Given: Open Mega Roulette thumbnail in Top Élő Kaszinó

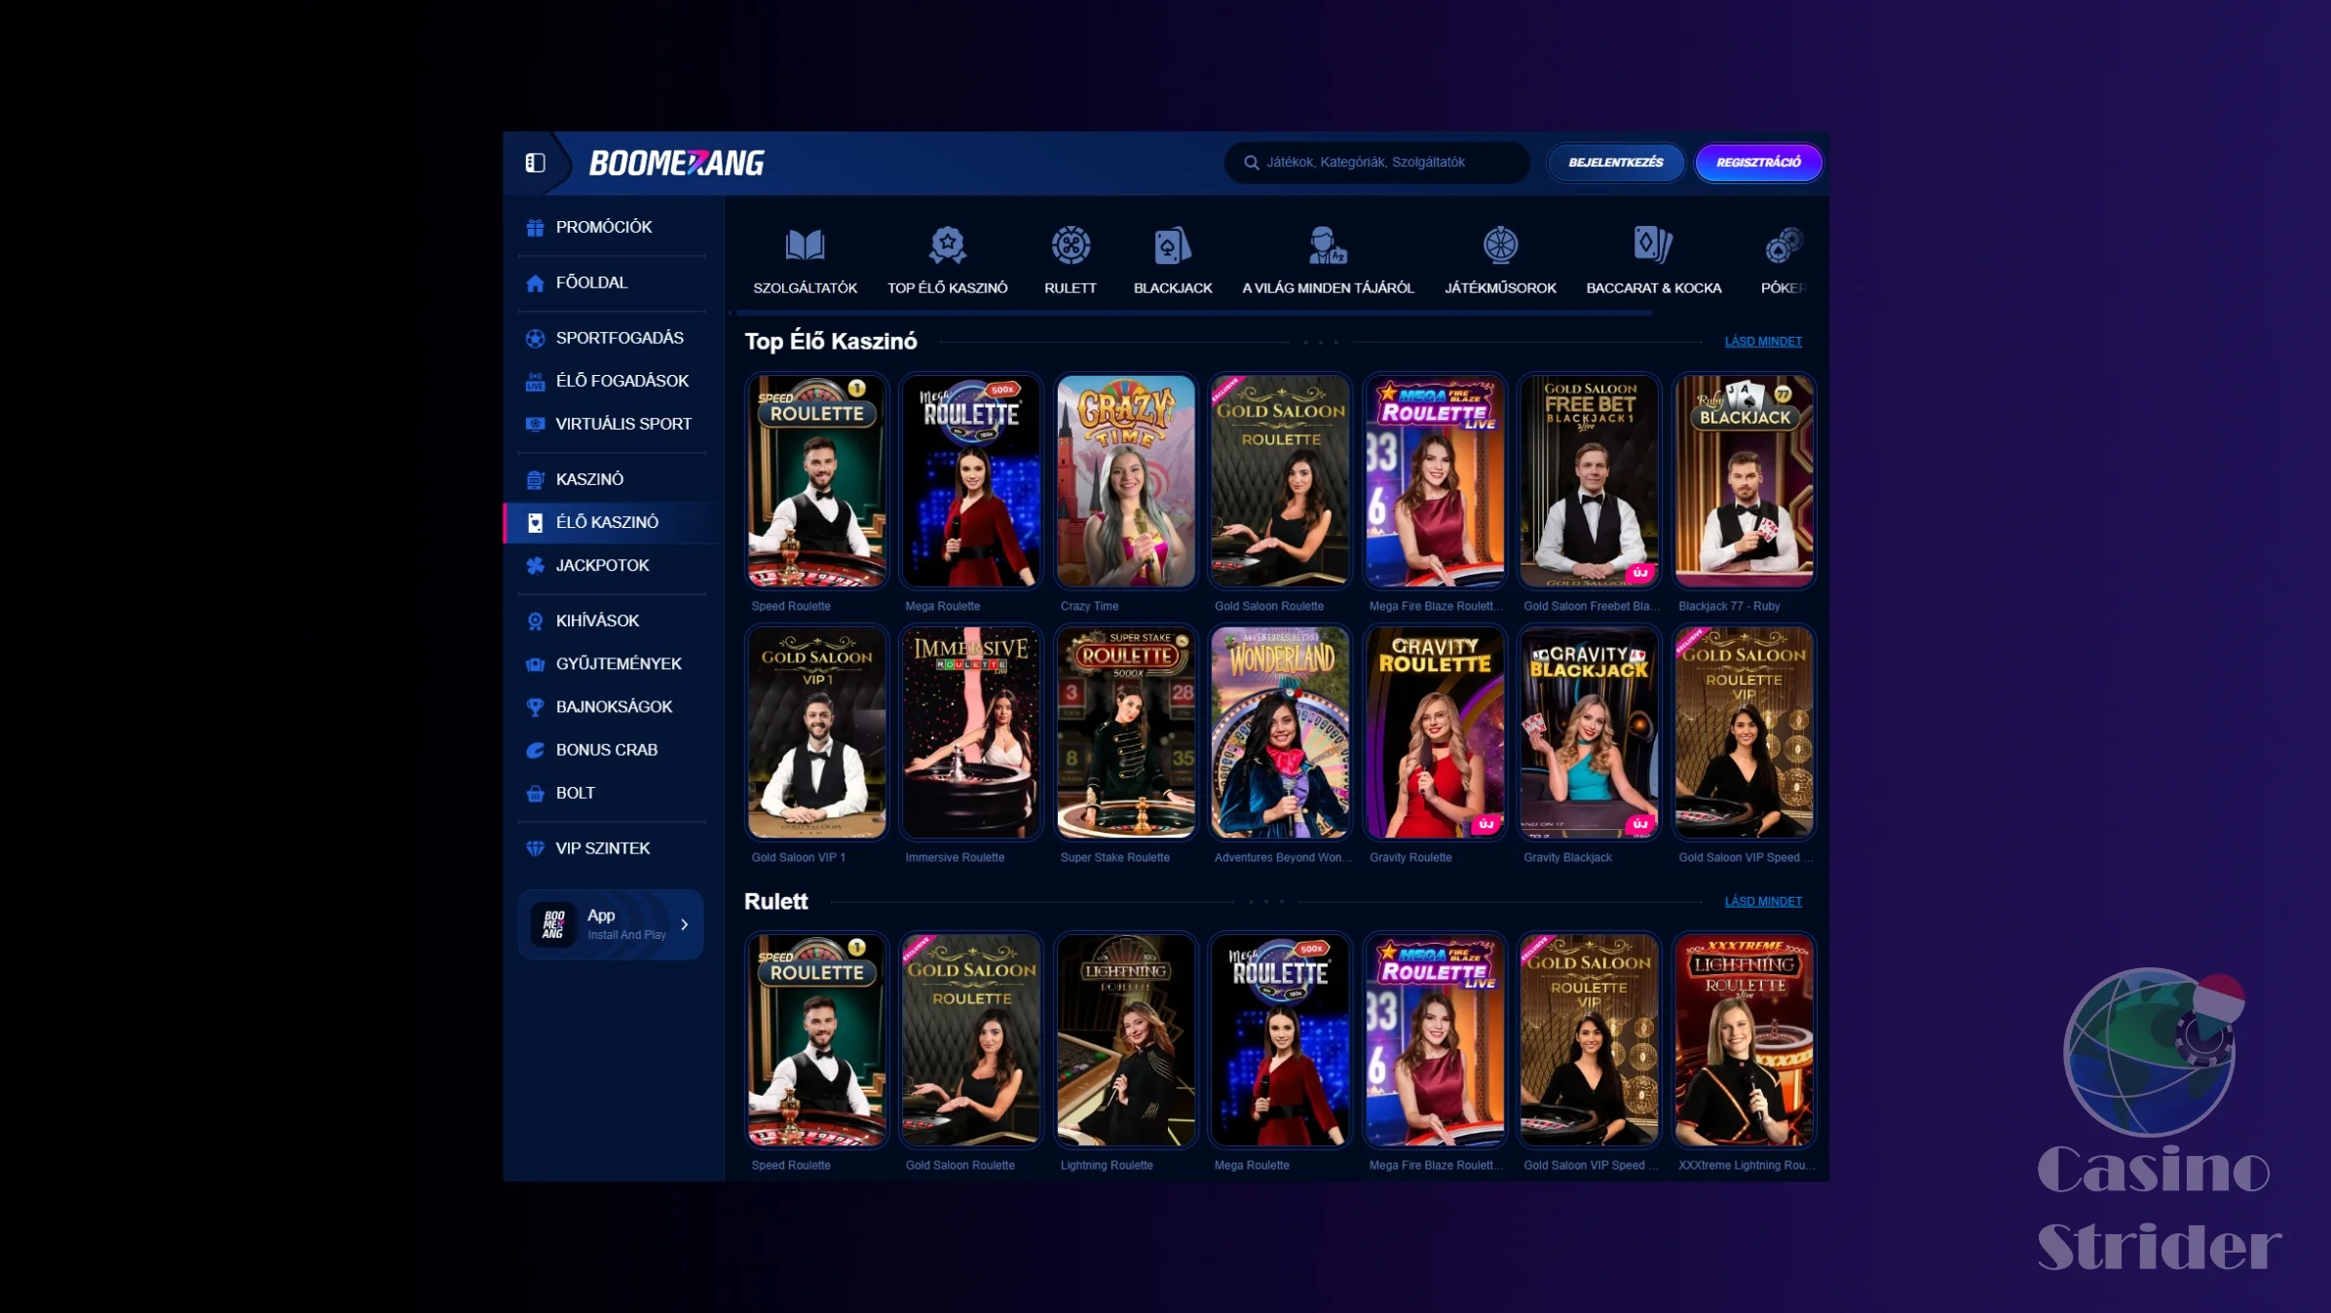Looking at the screenshot, I should (970, 481).
